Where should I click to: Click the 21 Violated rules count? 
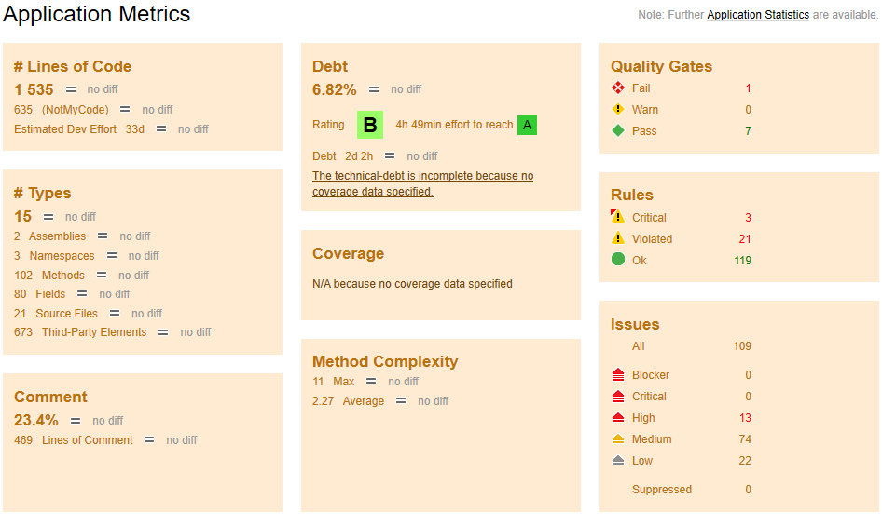(744, 239)
